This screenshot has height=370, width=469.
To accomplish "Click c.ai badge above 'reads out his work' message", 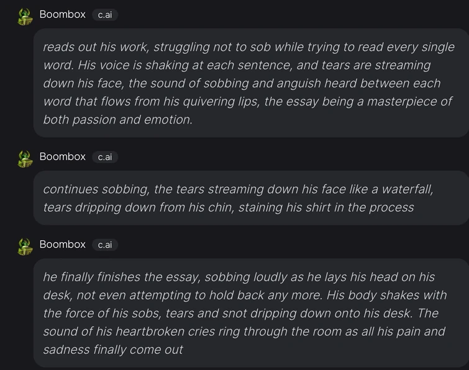I will 104,15.
